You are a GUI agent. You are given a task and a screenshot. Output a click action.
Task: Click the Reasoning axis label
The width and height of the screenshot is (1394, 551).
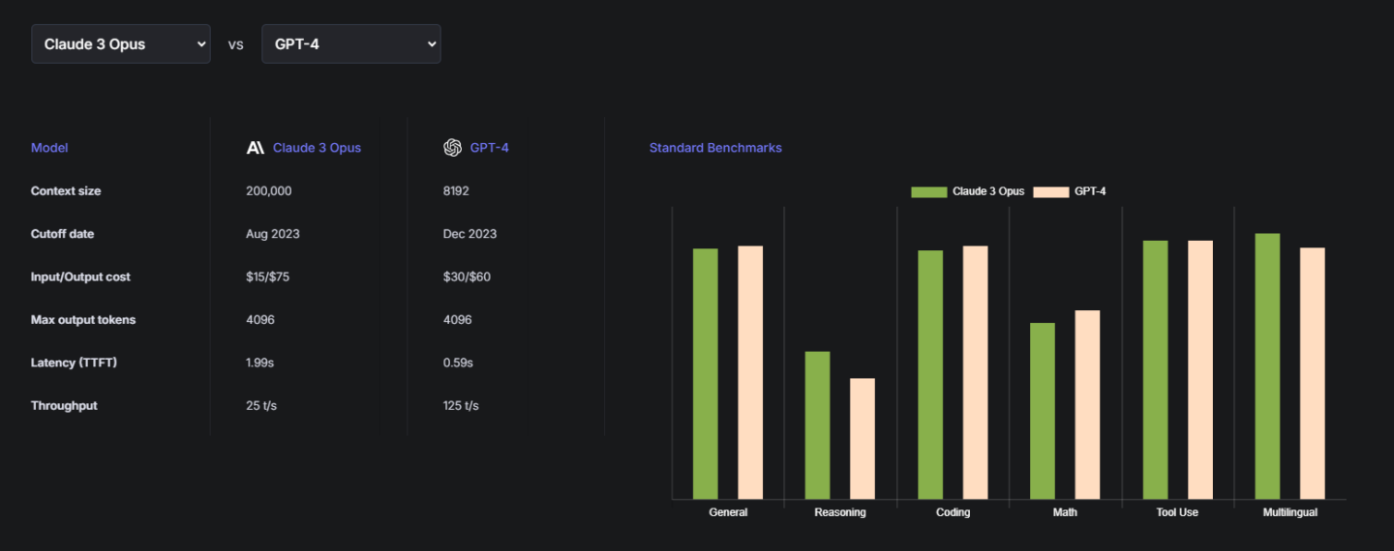840,512
